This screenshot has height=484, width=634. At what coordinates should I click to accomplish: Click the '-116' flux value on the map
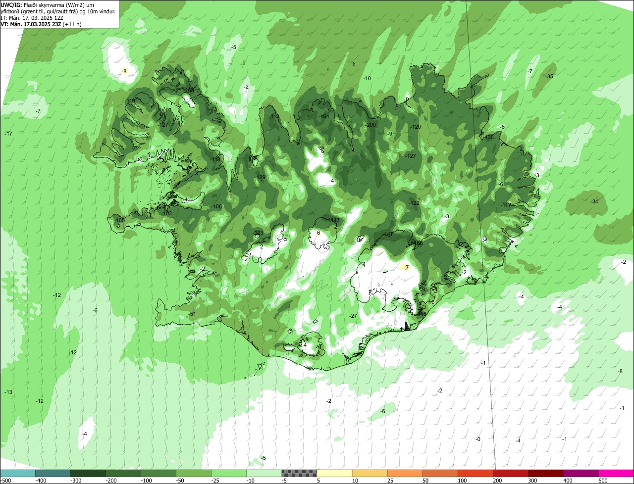(130, 101)
